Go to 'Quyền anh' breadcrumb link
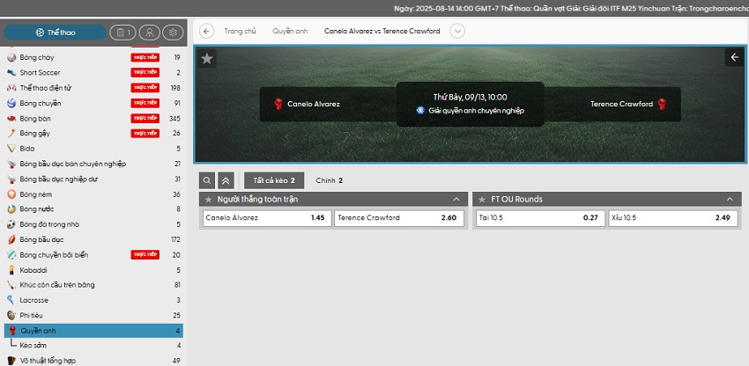This screenshot has height=366, width=749. pyautogui.click(x=290, y=32)
